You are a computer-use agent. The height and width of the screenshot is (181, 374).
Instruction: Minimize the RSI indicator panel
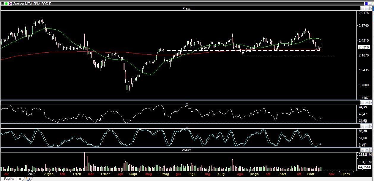[x=362, y=103]
